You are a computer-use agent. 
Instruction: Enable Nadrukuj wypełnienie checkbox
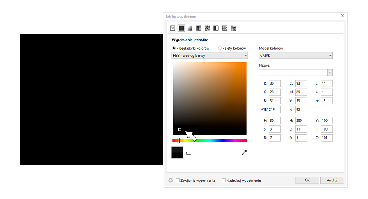224,181
